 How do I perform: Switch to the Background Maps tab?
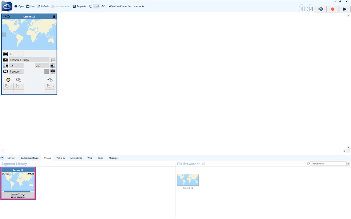pyautogui.click(x=30, y=158)
